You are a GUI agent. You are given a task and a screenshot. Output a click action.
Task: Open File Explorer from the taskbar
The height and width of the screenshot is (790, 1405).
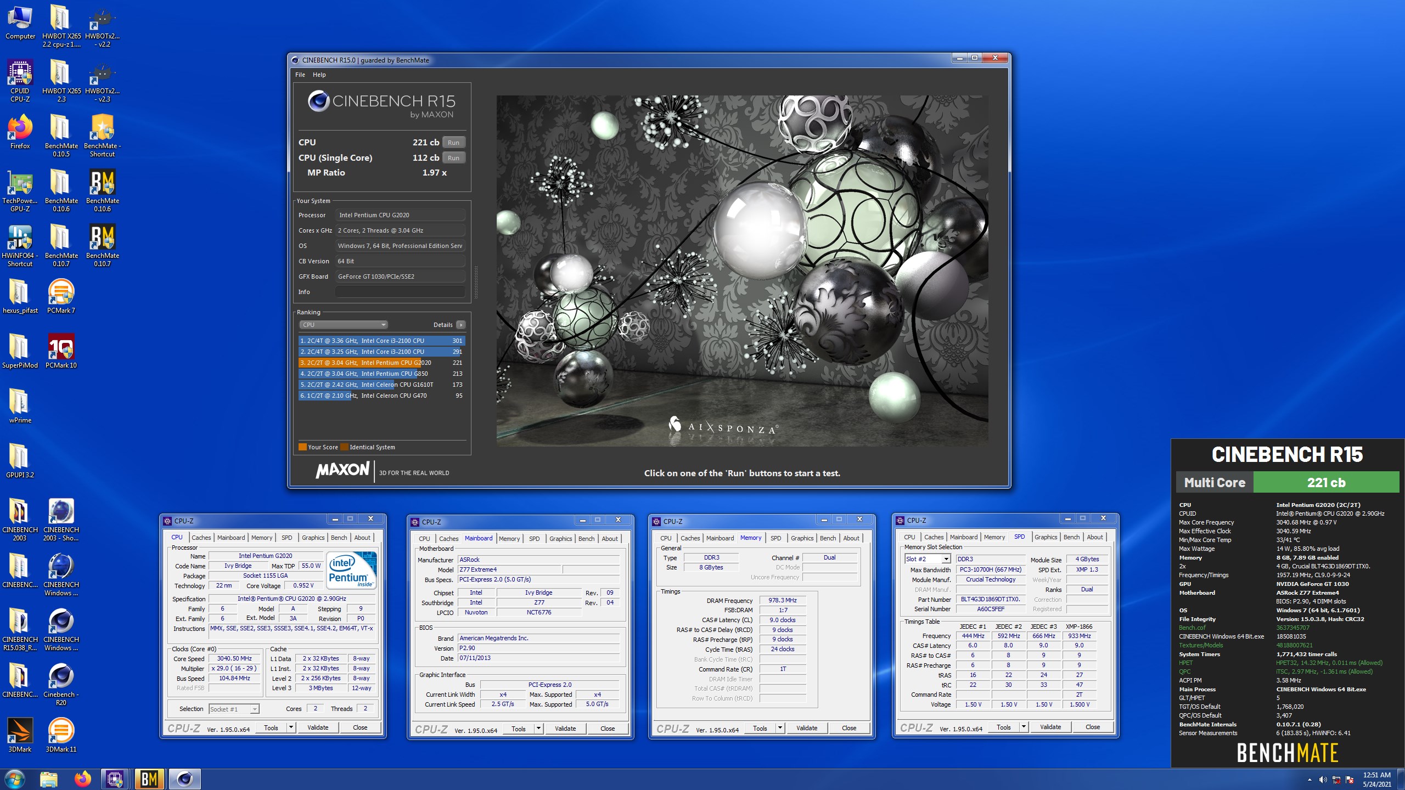click(x=49, y=779)
